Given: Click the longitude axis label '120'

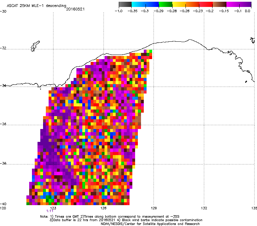Looking at the screenshot, I should (x=3, y=208).
